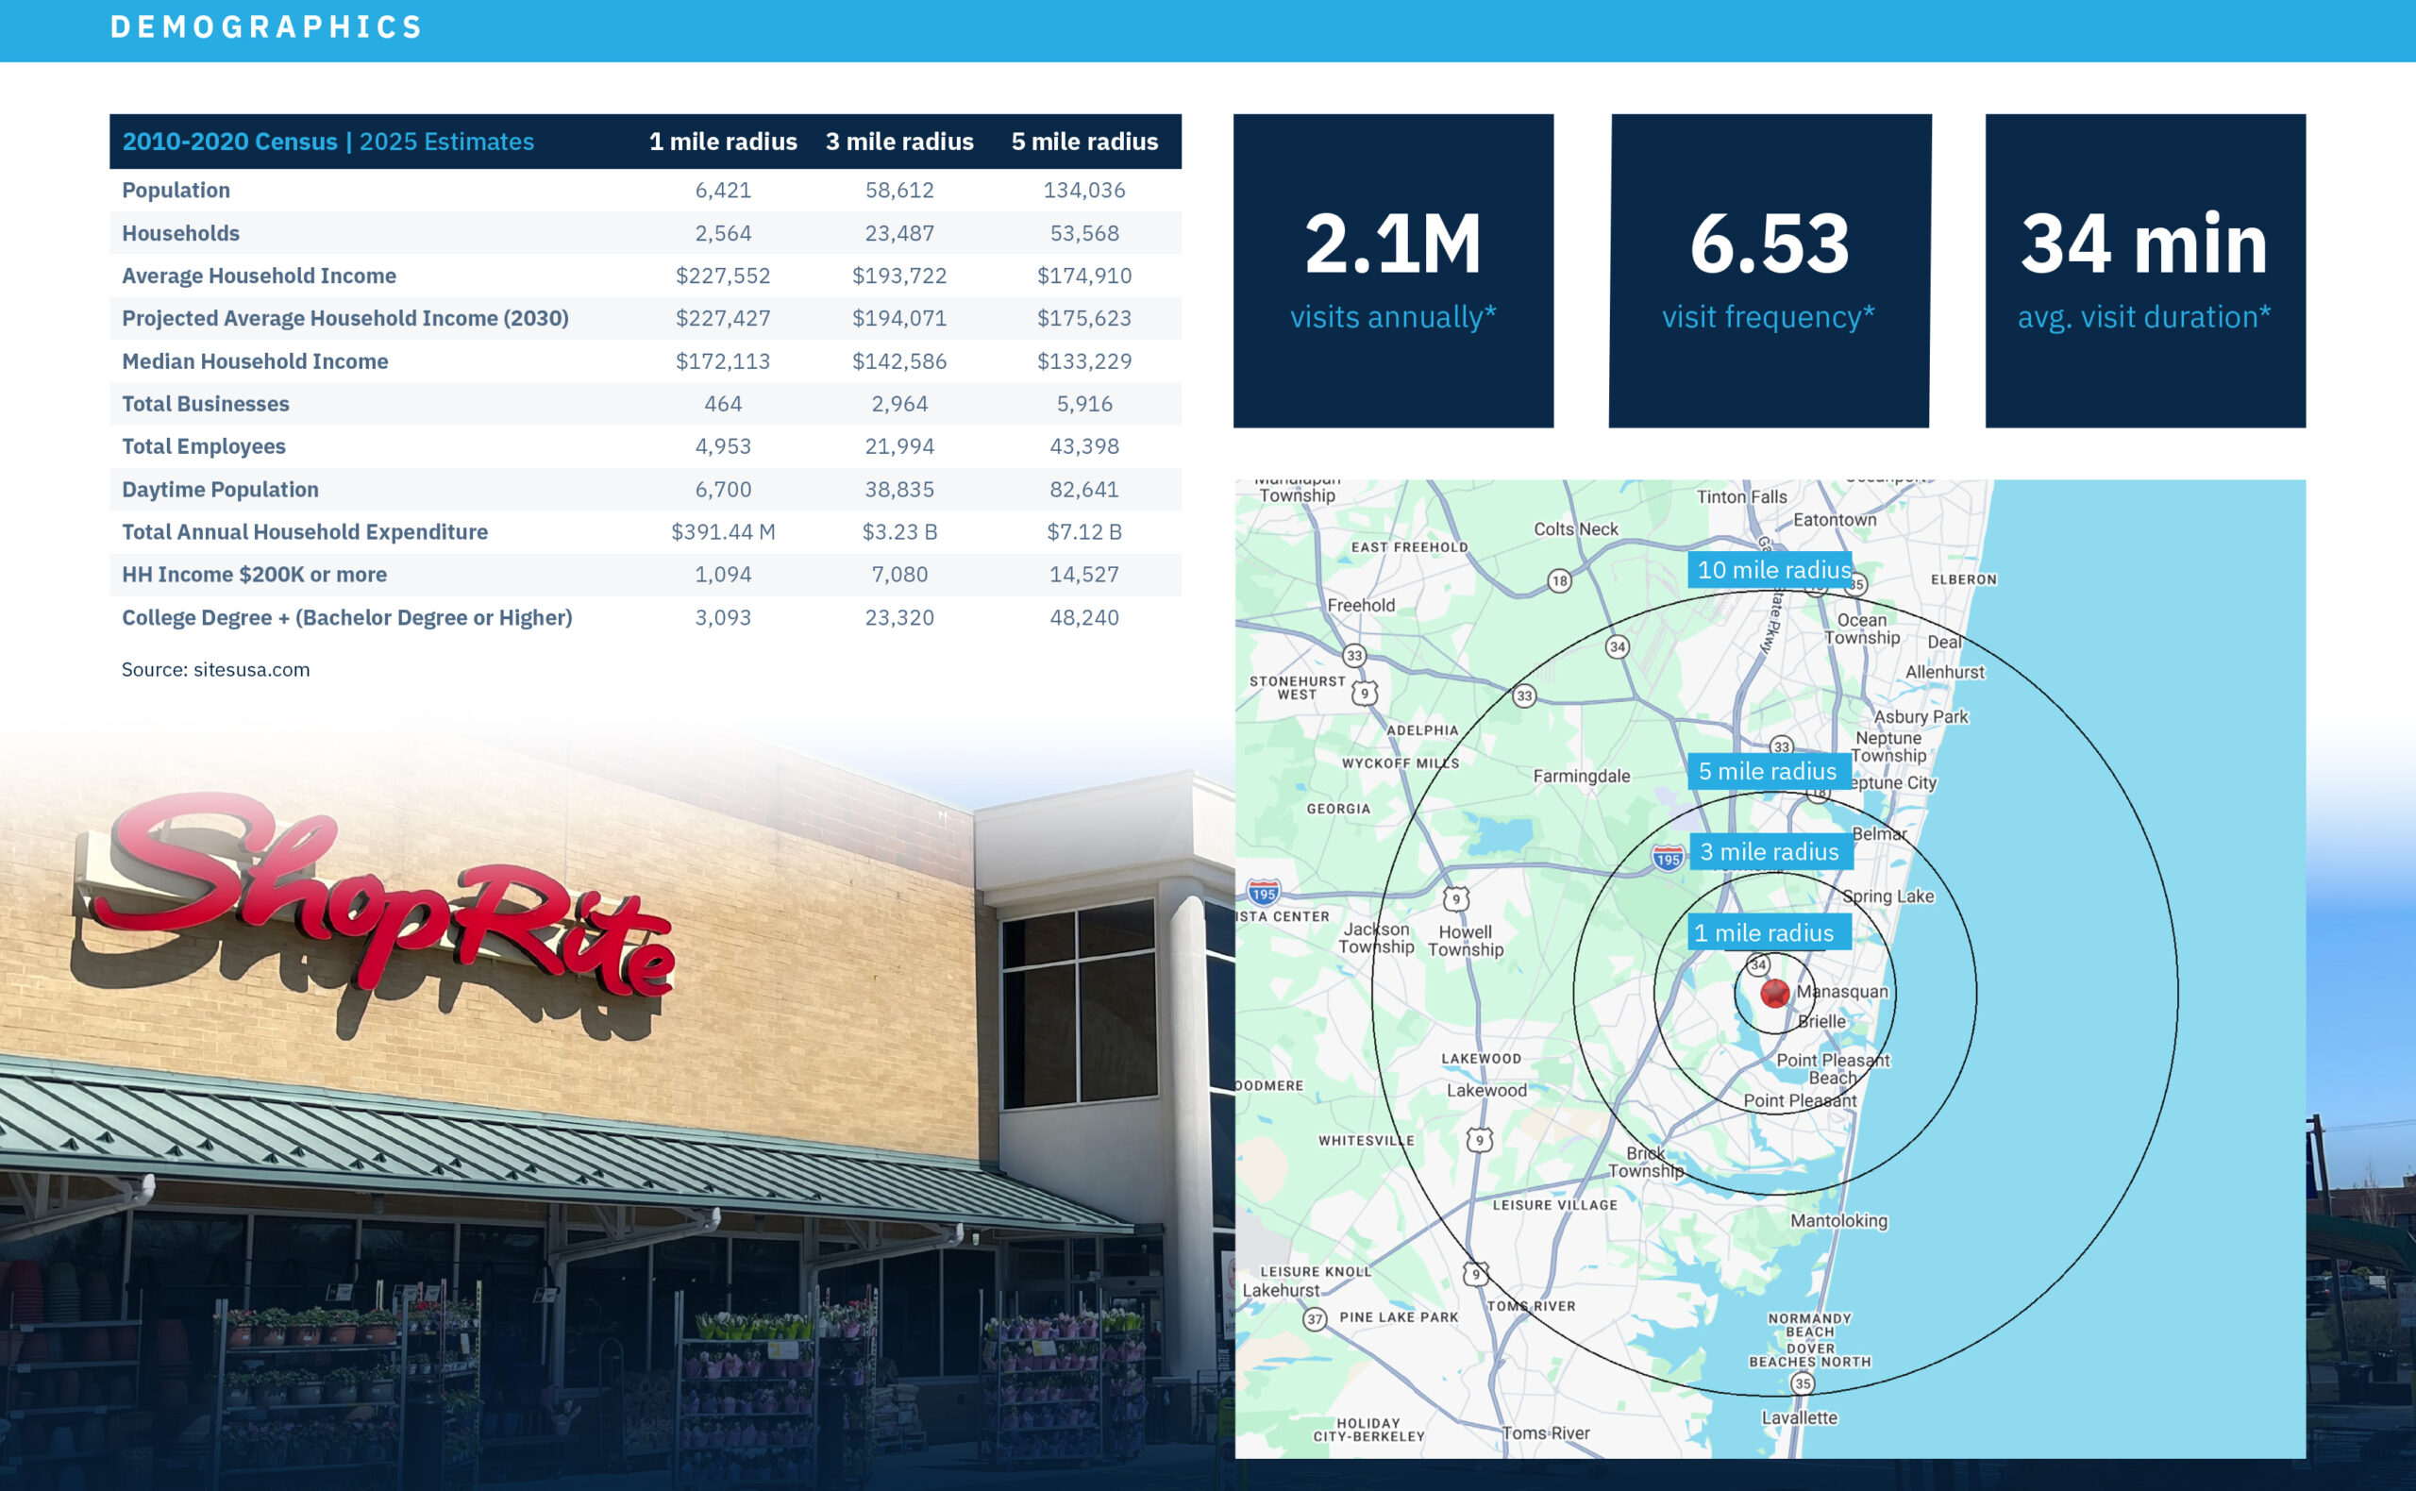
Task: Click the Manasquan town label on map
Action: tap(1841, 991)
